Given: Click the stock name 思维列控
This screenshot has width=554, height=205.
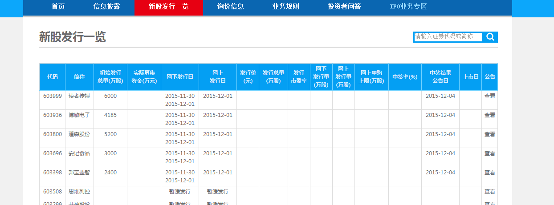Looking at the screenshot, I should click(79, 192).
